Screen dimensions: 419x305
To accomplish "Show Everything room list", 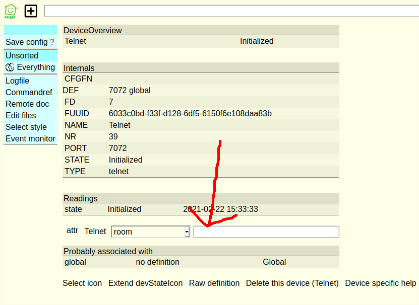I will 35,67.
